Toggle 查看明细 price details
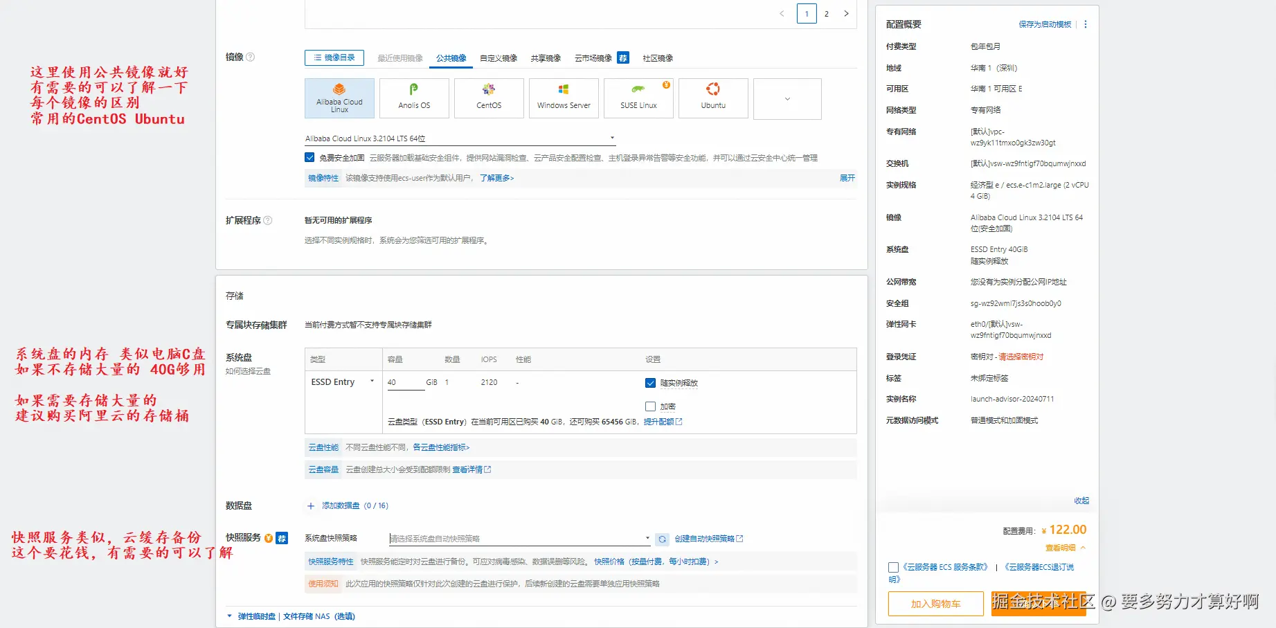The width and height of the screenshot is (1276, 628). pos(1066,548)
